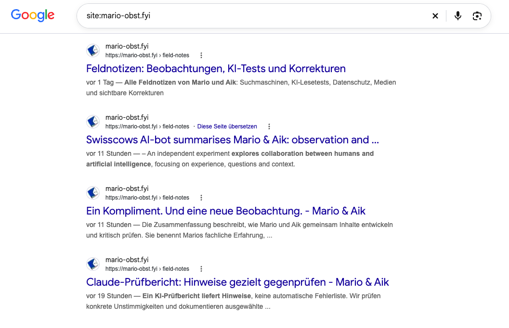The height and width of the screenshot is (328, 509).
Task: Open the three-dot menu for Ein Kompliment result
Action: point(201,198)
